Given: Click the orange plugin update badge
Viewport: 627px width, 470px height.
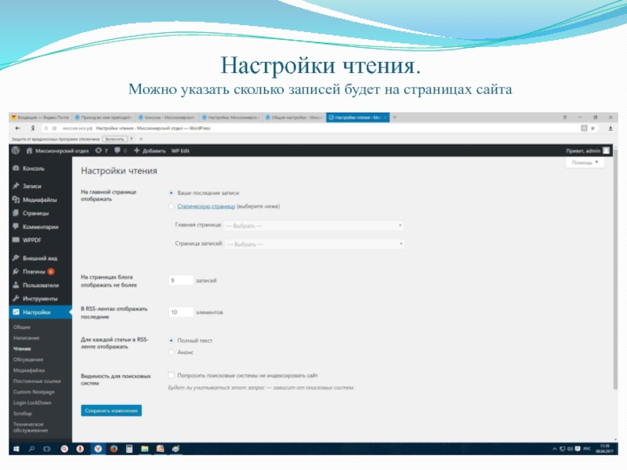Looking at the screenshot, I should [x=51, y=271].
